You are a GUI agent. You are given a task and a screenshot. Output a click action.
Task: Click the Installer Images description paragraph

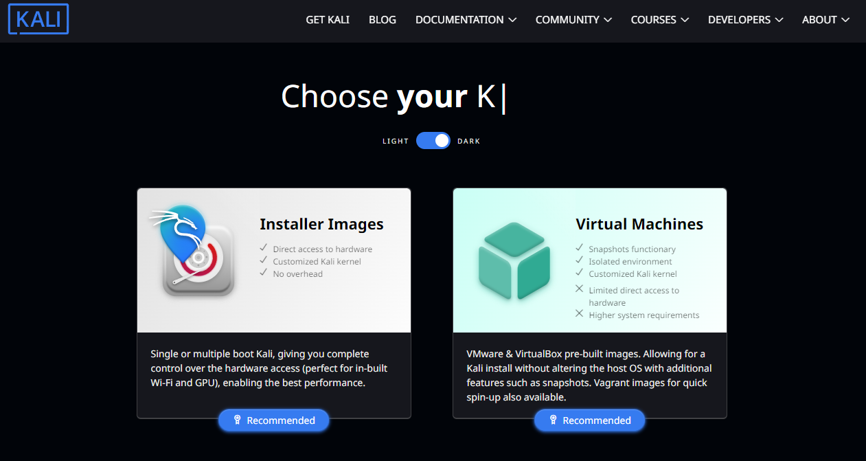[269, 368]
